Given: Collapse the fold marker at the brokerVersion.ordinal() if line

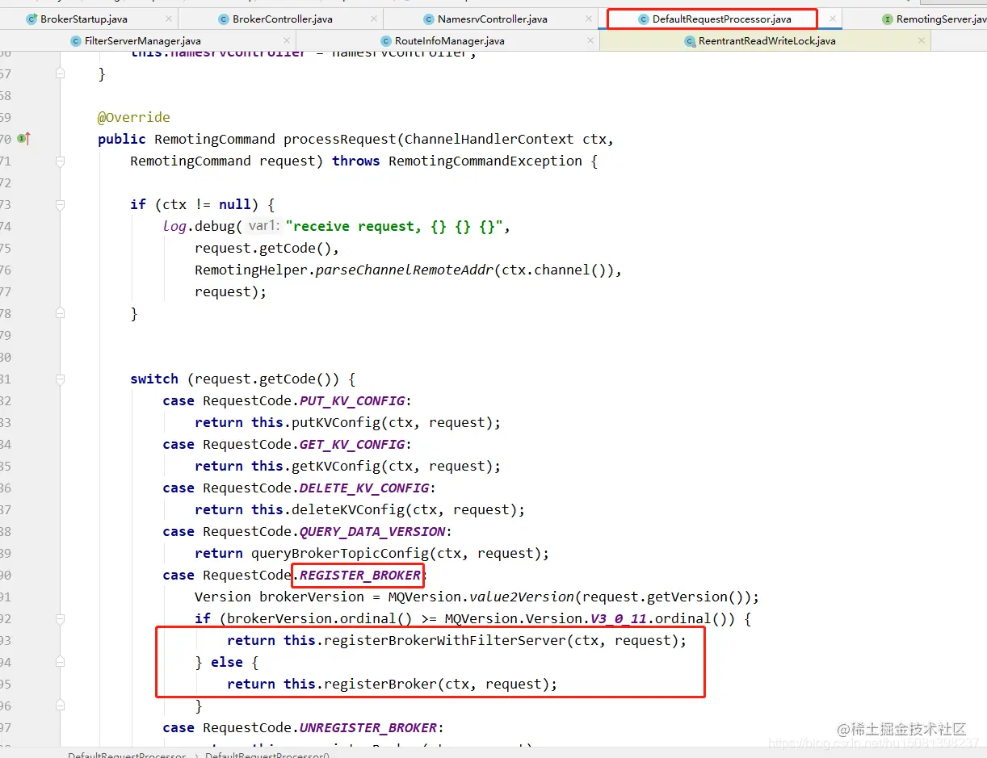Looking at the screenshot, I should 61,619.
